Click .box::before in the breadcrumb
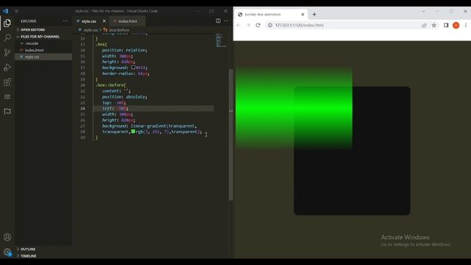 point(119,30)
